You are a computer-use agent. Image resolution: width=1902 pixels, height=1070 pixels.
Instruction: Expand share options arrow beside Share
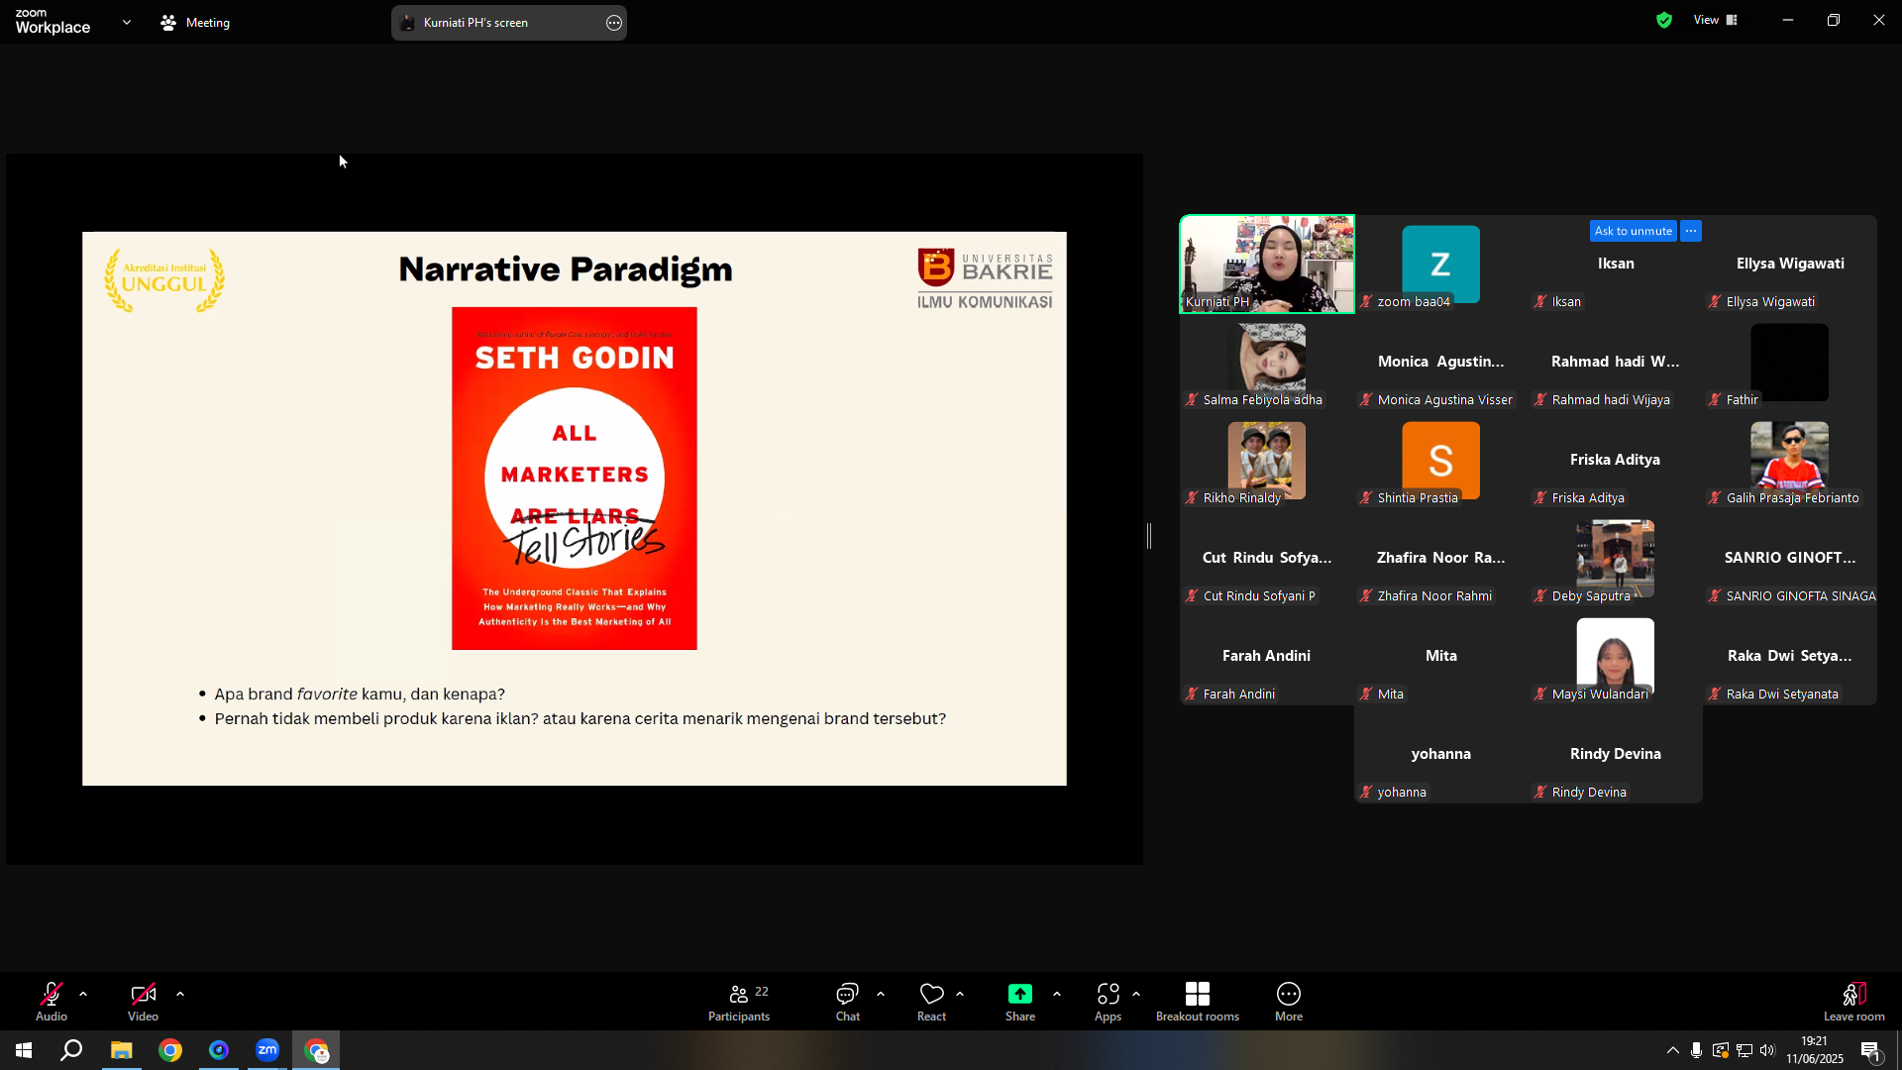coord(1057,993)
